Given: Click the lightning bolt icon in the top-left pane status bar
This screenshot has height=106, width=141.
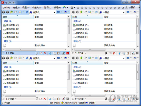Looking at the screenshot, I should (x=37, y=53).
